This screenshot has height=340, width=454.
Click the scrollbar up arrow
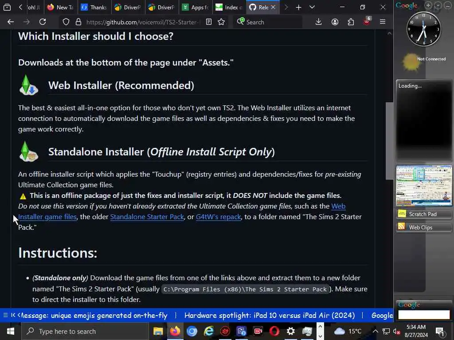389,34
